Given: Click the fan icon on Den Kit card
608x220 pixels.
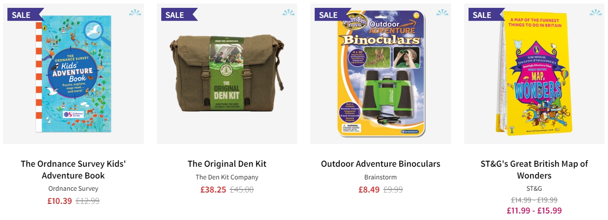Looking at the screenshot, I should coord(289,12).
